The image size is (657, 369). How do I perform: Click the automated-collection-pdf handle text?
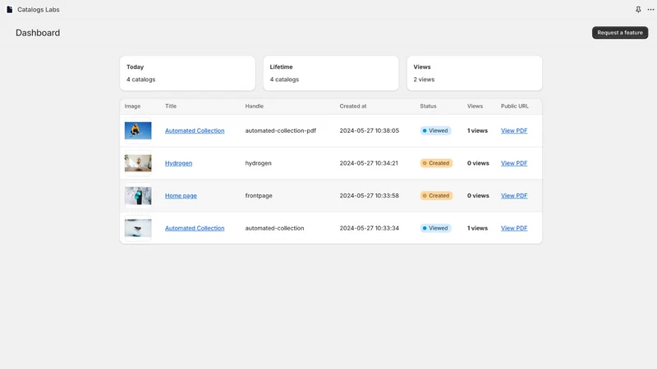click(280, 130)
